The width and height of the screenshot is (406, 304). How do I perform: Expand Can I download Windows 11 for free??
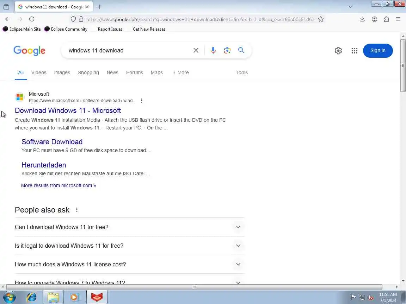tap(130, 227)
